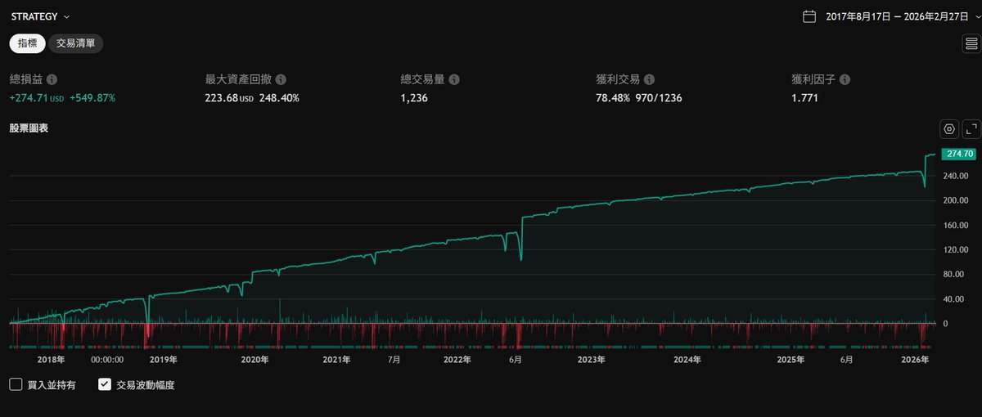The height and width of the screenshot is (417, 982).
Task: Switch to the 指標 tab
Action: 27,43
